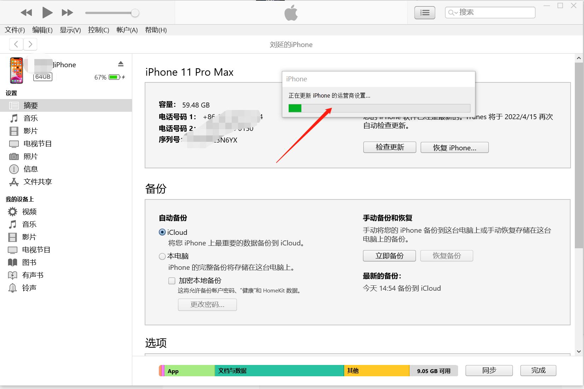Select the 影片 (Movies) sidebar icon
Image resolution: width=584 pixels, height=389 pixels.
[x=14, y=130]
